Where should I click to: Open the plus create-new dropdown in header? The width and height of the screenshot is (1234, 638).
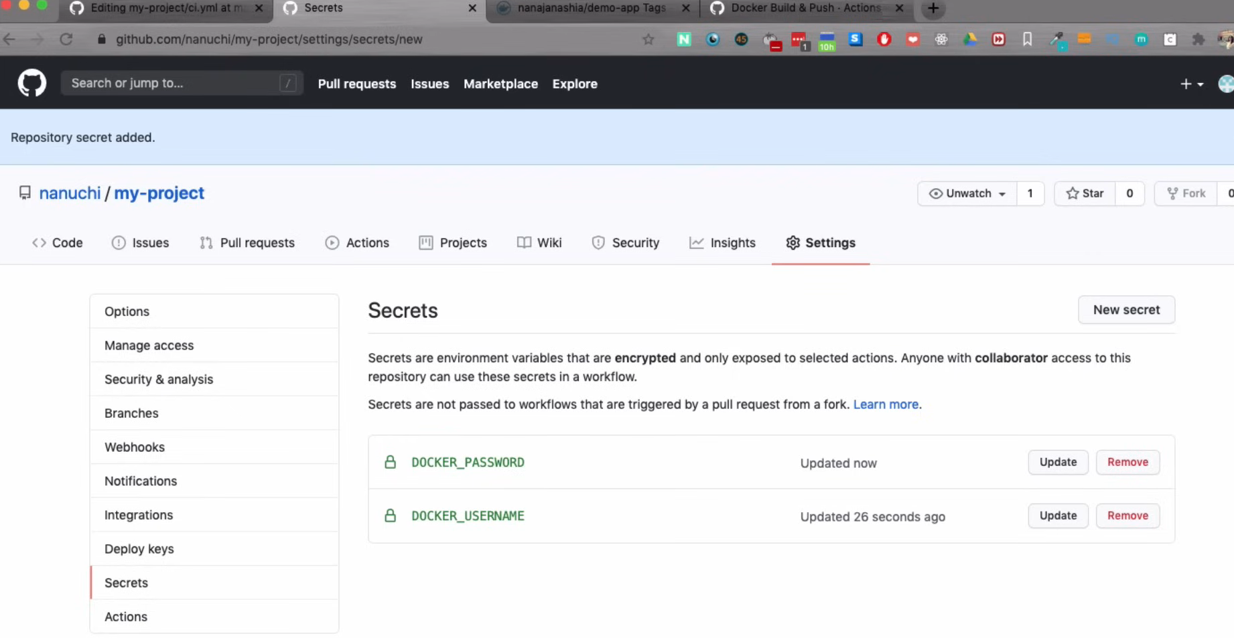(x=1191, y=84)
